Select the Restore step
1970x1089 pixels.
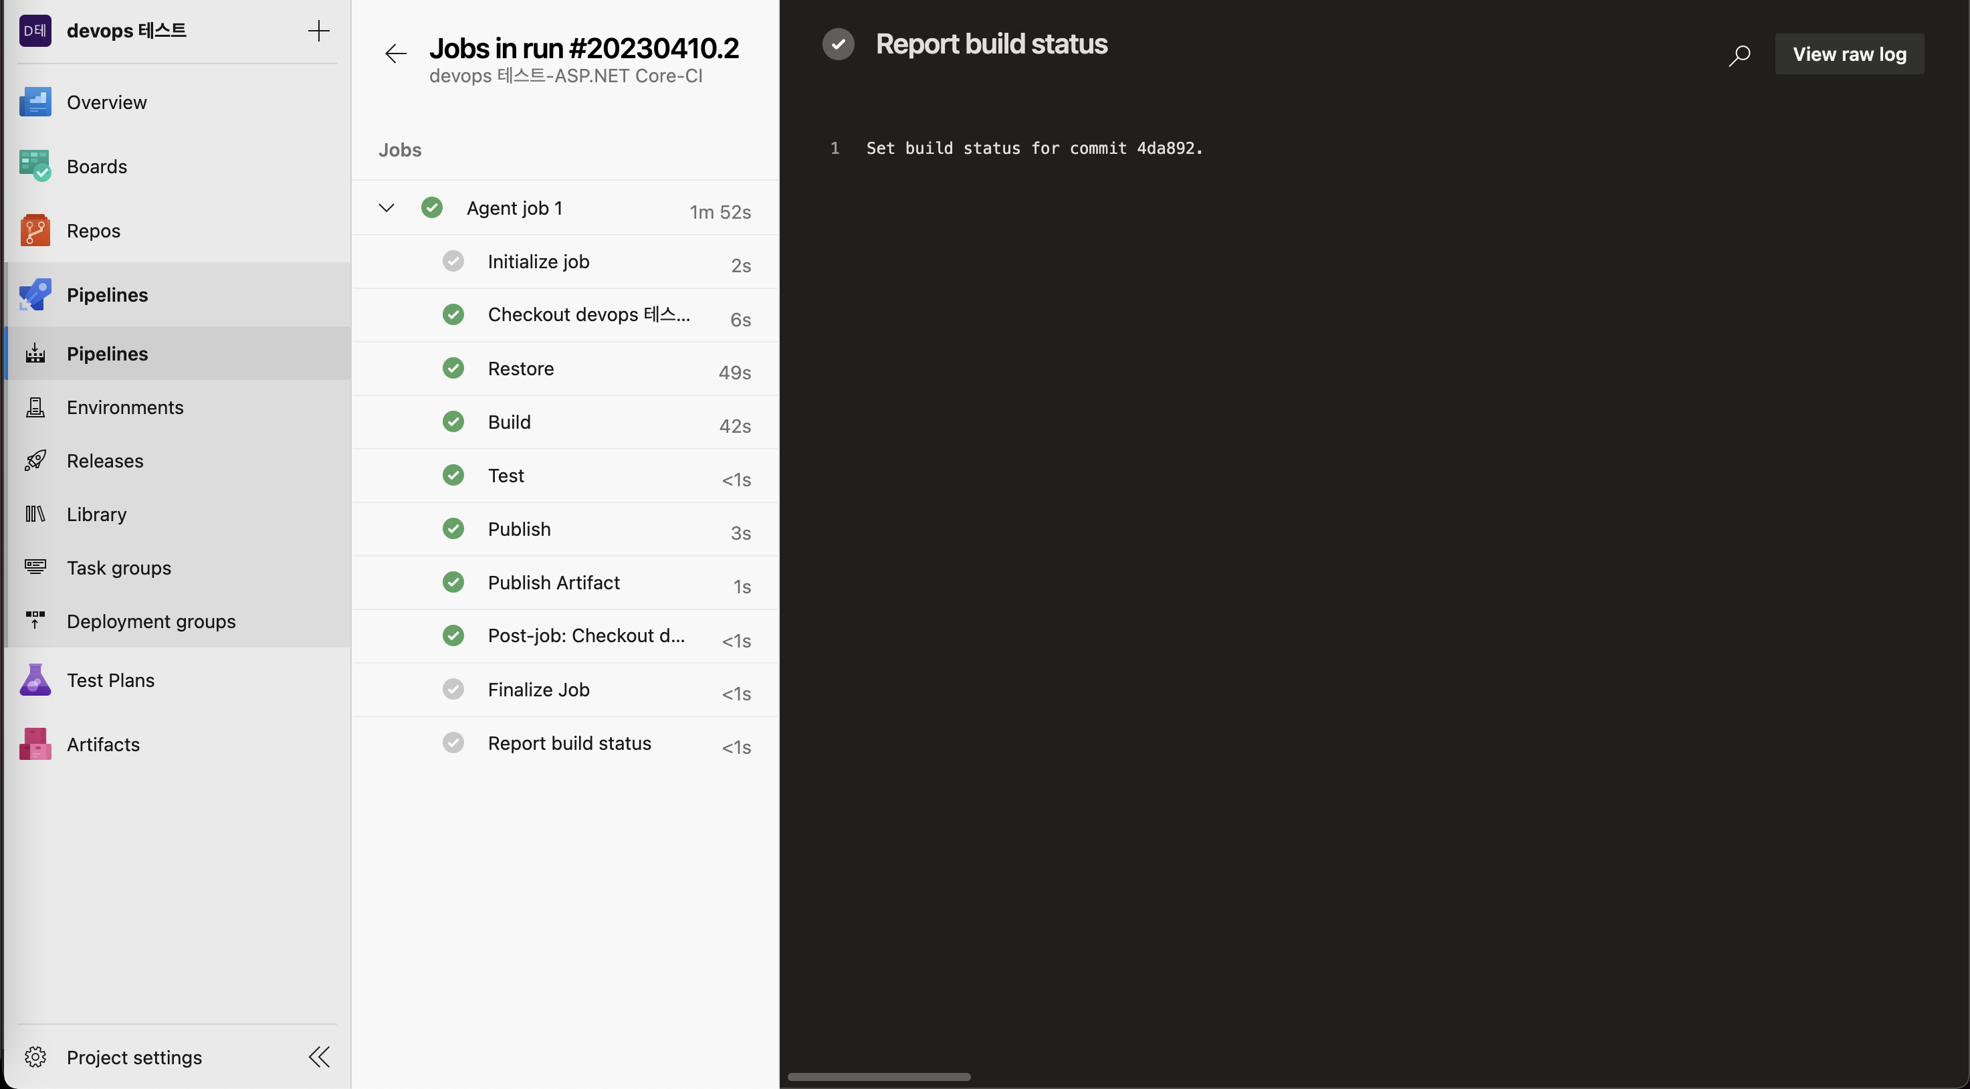coord(521,369)
